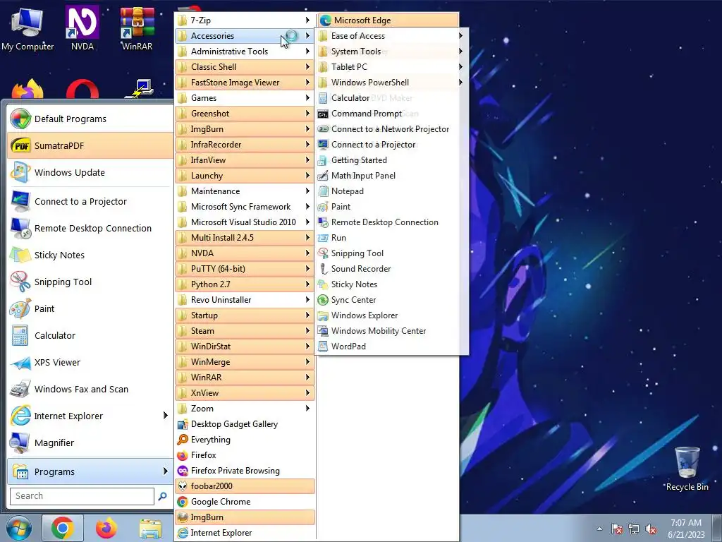Viewport: 722px width, 542px height.
Task: Click the Action Center flag tray icon
Action: (617, 529)
